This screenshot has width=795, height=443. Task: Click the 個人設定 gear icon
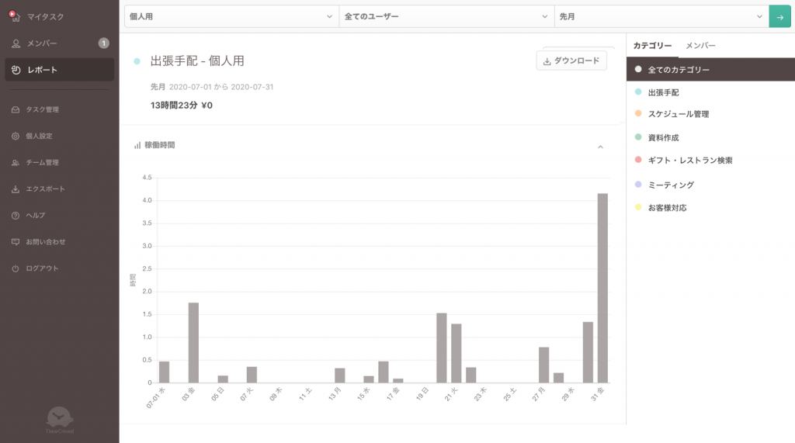[16, 136]
